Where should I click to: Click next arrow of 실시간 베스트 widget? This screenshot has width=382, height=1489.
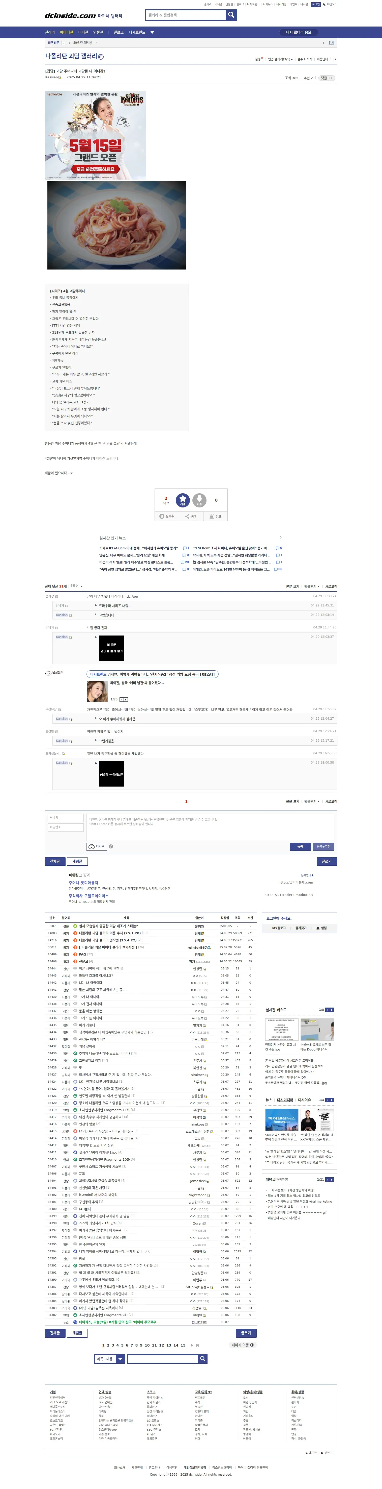point(331,1010)
